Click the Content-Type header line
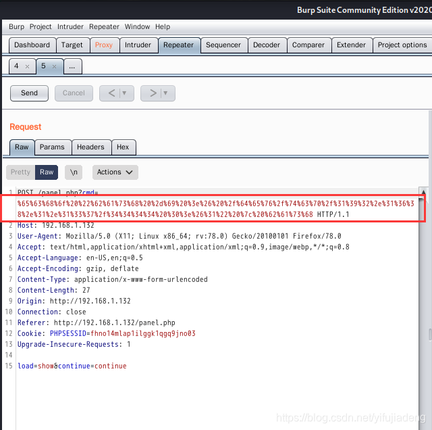The height and width of the screenshot is (430, 432). [x=113, y=280]
